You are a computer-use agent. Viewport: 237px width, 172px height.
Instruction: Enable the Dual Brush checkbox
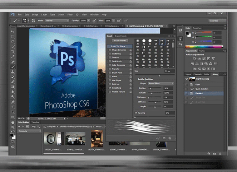coord(110,61)
